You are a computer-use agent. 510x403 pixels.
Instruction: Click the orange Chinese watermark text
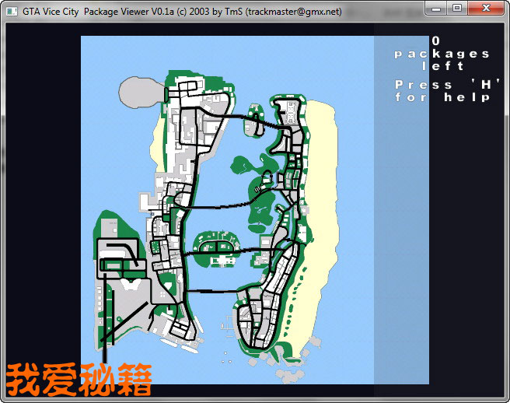click(79, 378)
